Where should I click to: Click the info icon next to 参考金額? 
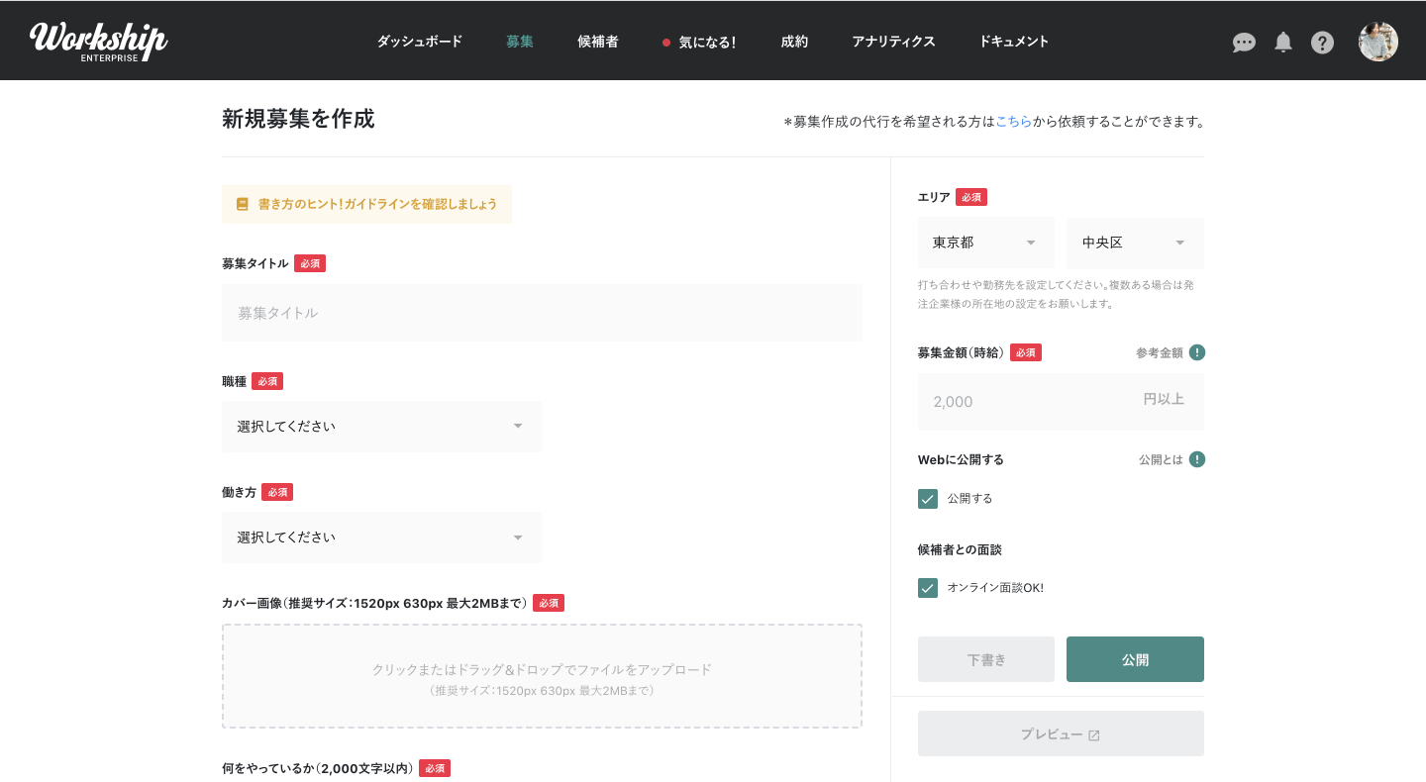pyautogui.click(x=1197, y=352)
